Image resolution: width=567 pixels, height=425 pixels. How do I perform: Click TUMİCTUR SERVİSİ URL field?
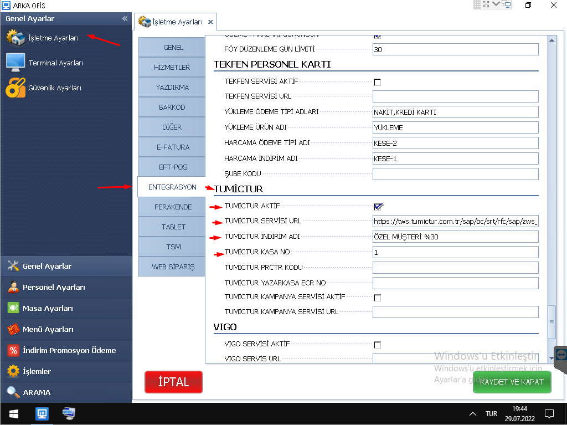(x=455, y=221)
